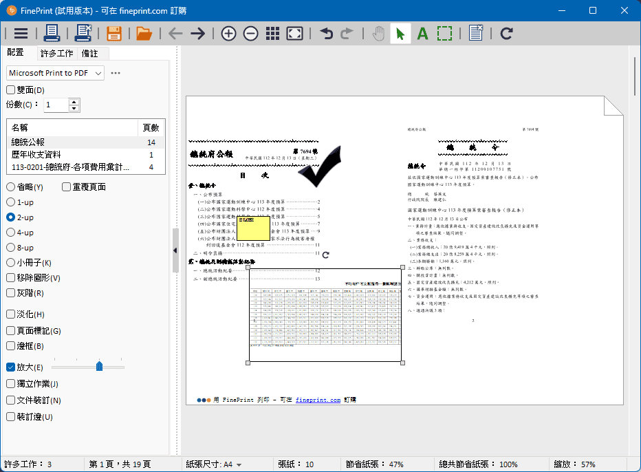This screenshot has width=641, height=472.
Task: Open the fineprint.com link in footer
Action: coord(318,400)
